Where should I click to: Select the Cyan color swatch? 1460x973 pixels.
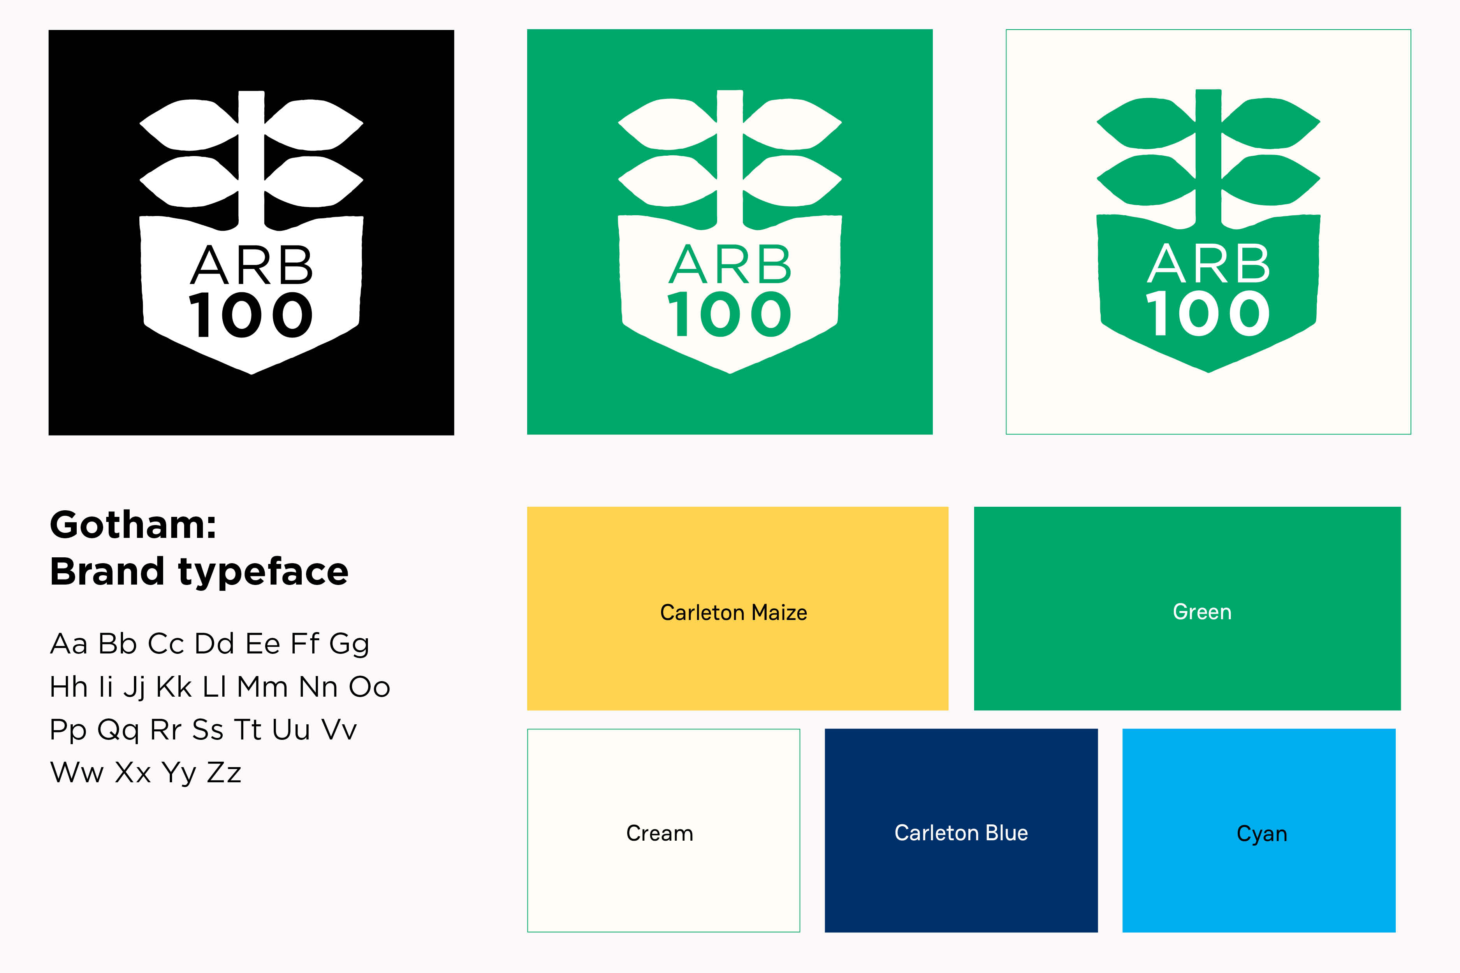pyautogui.click(x=1259, y=830)
